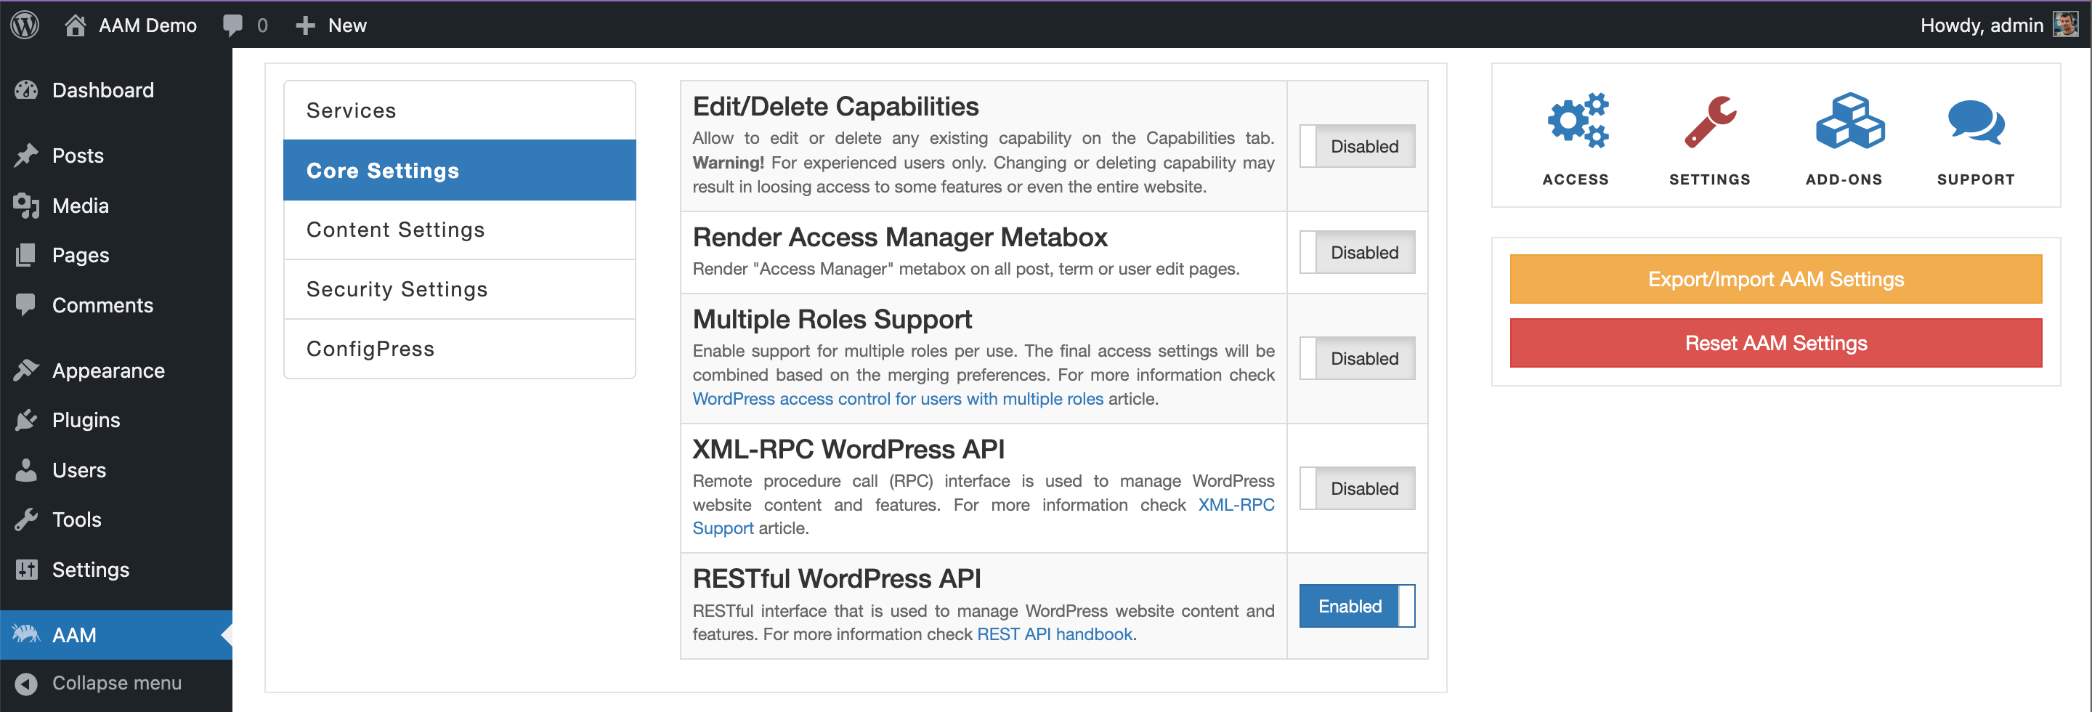
Task: Click the plus icon next to New
Action: pos(304,26)
